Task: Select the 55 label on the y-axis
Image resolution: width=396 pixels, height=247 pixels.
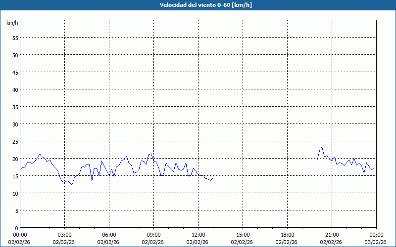Action: point(15,38)
